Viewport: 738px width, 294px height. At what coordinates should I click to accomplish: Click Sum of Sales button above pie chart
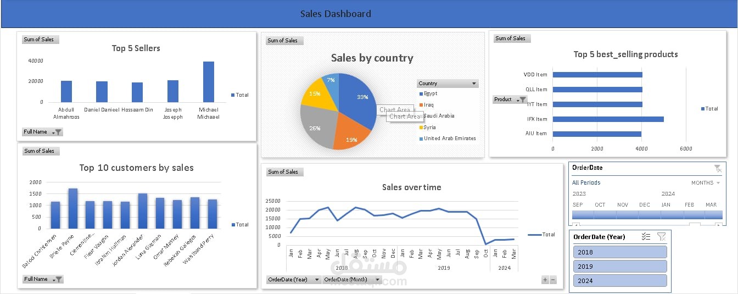(x=284, y=41)
